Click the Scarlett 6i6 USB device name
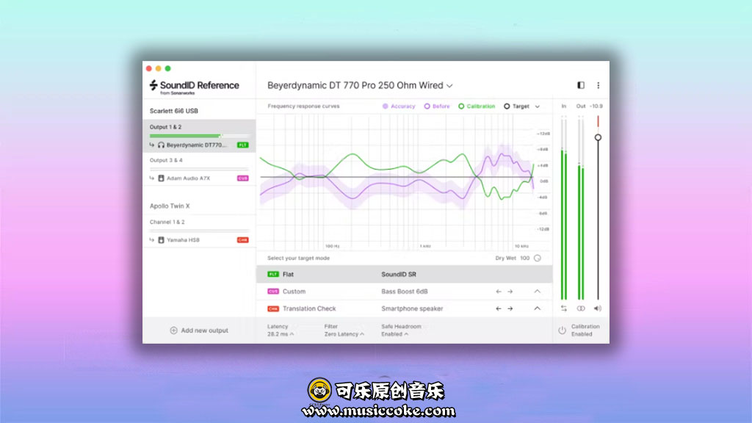This screenshot has width=752, height=423. 173,111
